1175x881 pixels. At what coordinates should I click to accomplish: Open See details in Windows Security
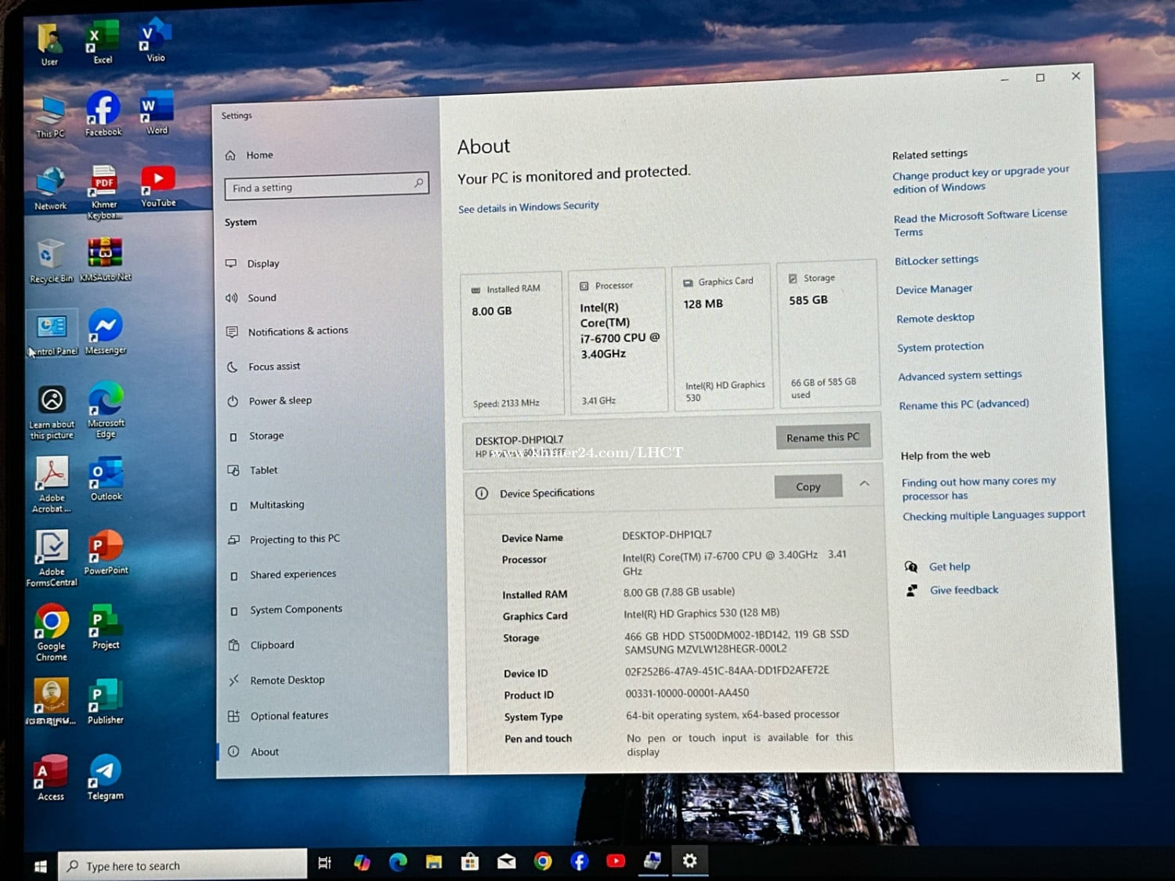tap(528, 208)
